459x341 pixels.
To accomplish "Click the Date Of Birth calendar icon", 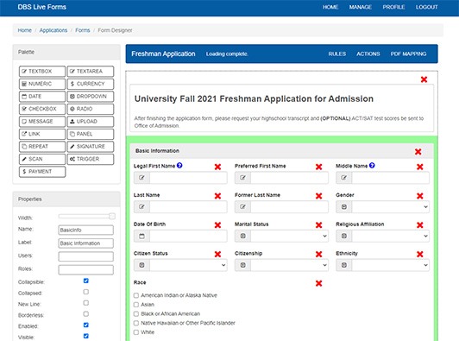I will [142, 237].
